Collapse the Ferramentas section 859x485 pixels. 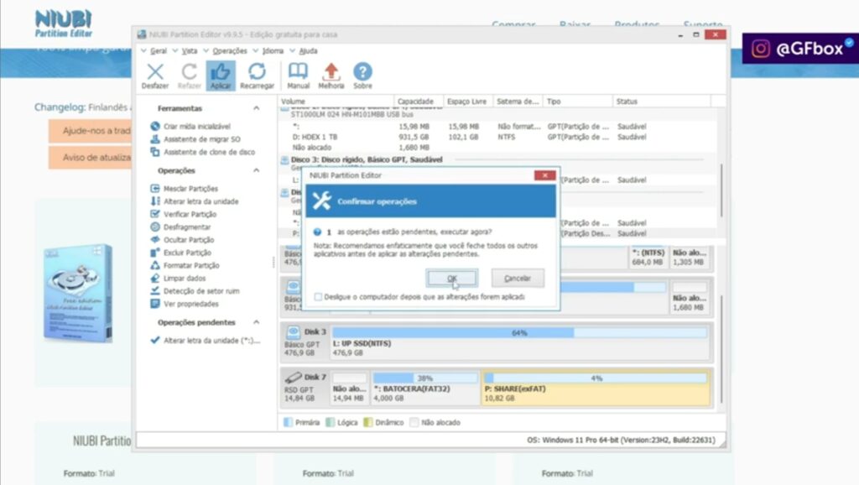[257, 108]
